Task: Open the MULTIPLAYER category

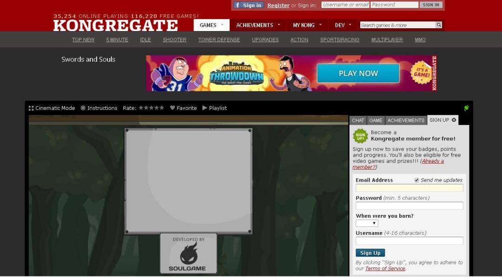Action: pyautogui.click(x=387, y=39)
